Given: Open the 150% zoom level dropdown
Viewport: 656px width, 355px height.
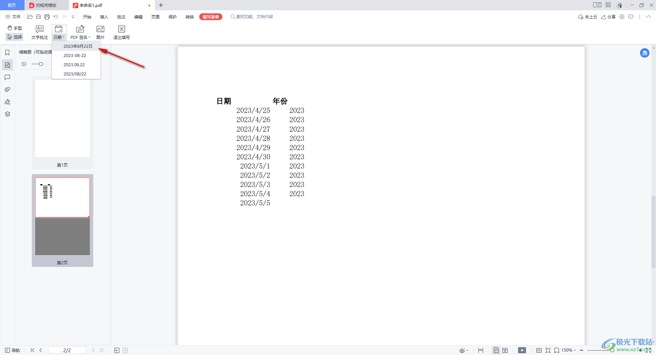Looking at the screenshot, I should [569, 350].
